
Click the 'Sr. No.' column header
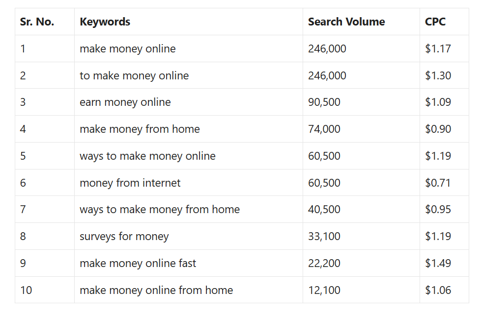[37, 22]
